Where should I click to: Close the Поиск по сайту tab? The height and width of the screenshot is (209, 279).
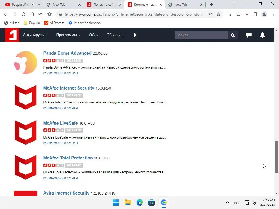[x=120, y=5]
